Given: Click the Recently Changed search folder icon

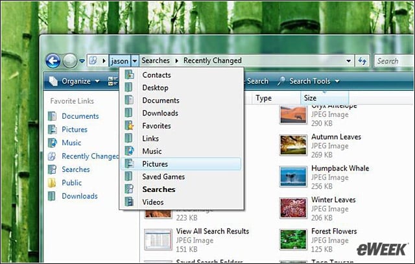Looking at the screenshot, I should 52,156.
